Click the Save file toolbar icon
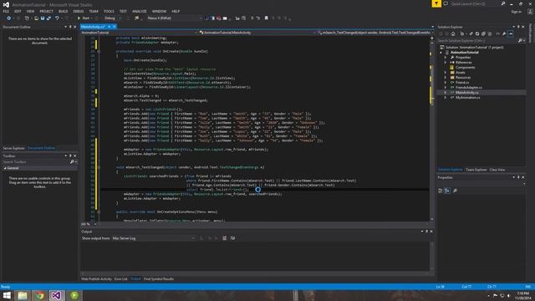535x301 pixels. pos(43,18)
